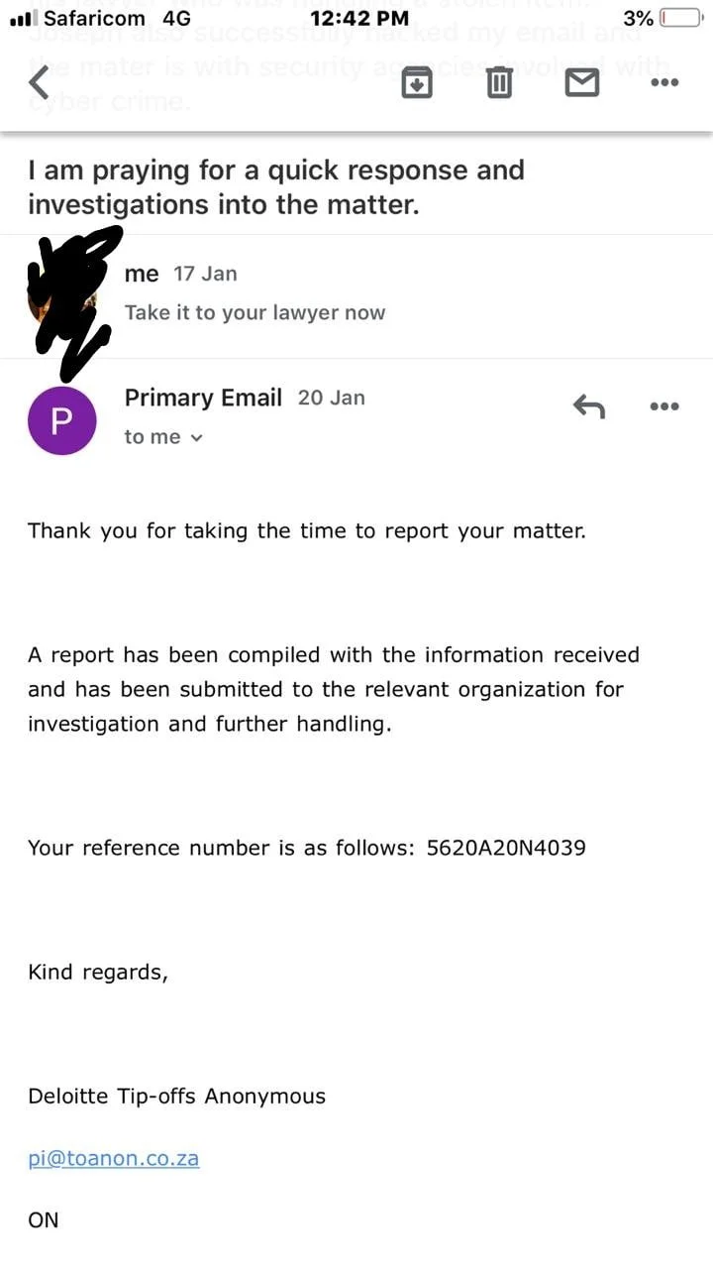Open the pi@toanon.co.za email link
The height and width of the screenshot is (1269, 713).
pyautogui.click(x=114, y=1158)
